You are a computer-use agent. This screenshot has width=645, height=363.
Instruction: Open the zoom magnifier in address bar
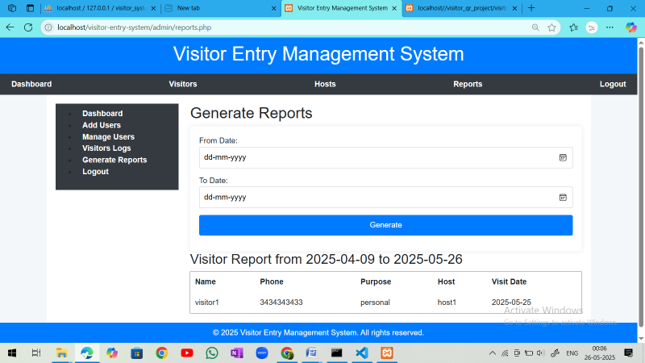[535, 27]
